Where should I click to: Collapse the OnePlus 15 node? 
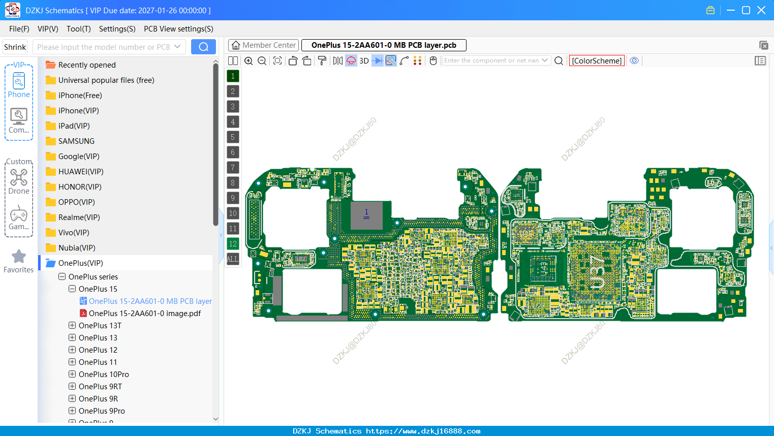tap(72, 289)
